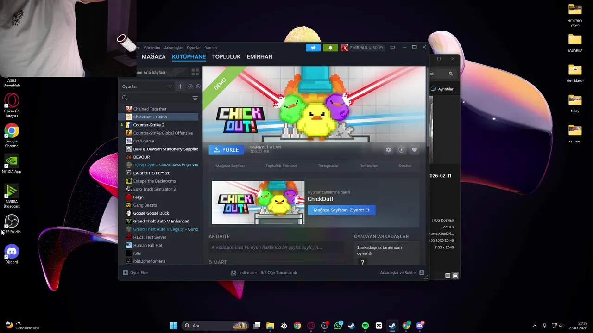The height and width of the screenshot is (333, 593).
Task: Open Arkadaşlar menu in Steam
Action: [173, 48]
